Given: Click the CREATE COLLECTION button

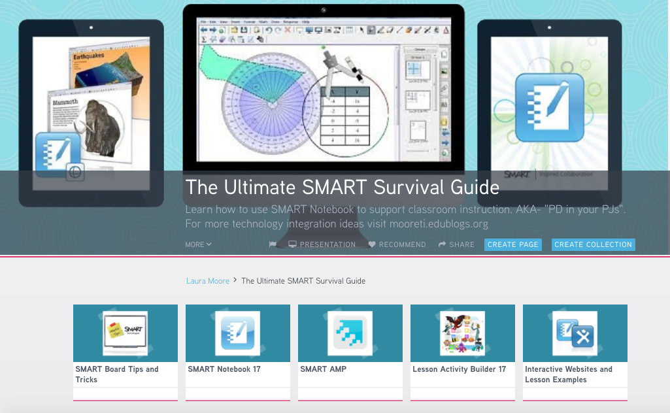Looking at the screenshot, I should pos(593,244).
